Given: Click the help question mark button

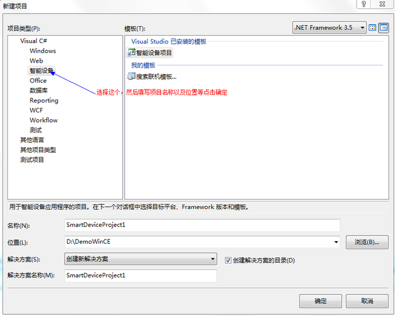Looking at the screenshot, I should pos(363,4).
